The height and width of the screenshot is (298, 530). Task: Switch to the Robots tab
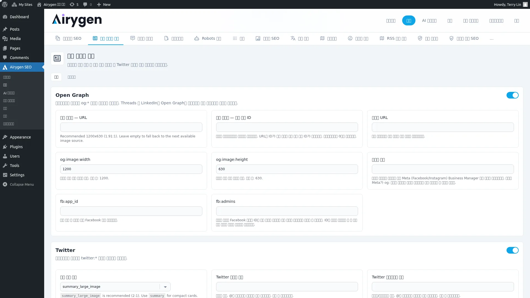pyautogui.click(x=208, y=38)
